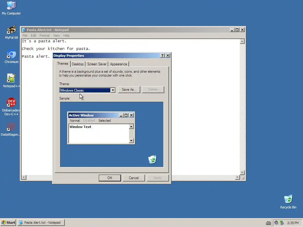The image size is (303, 227).
Task: Click Save As... button for theme
Action: coord(129,90)
